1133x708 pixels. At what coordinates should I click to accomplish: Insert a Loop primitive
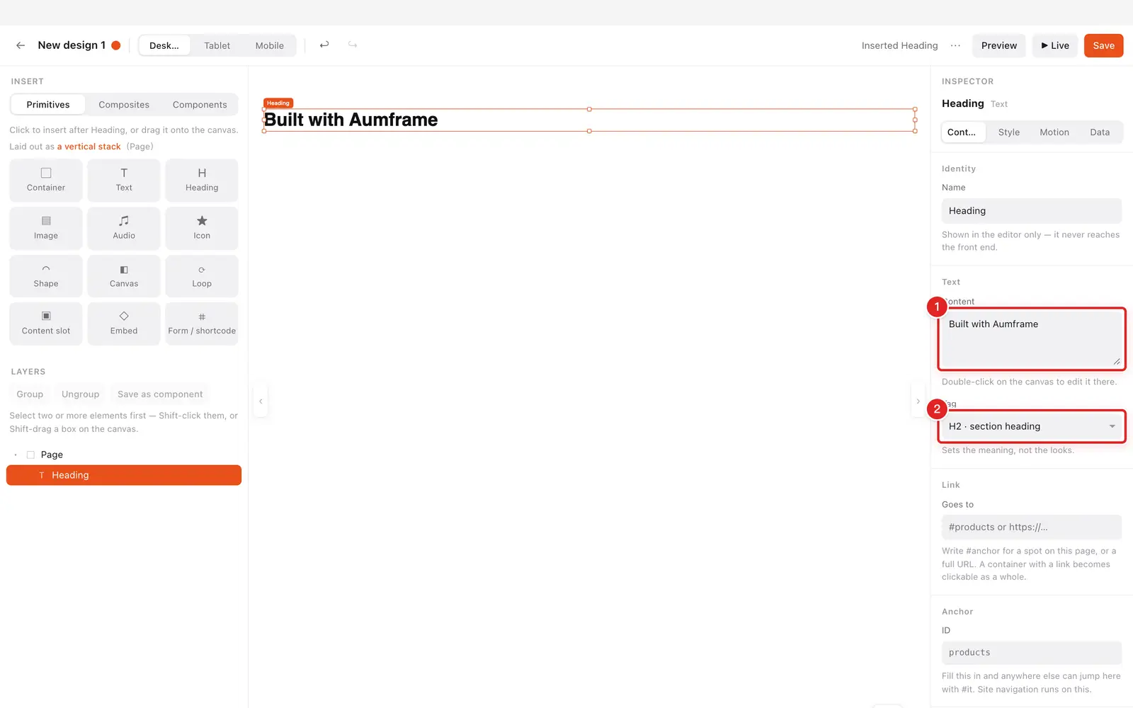pyautogui.click(x=202, y=276)
